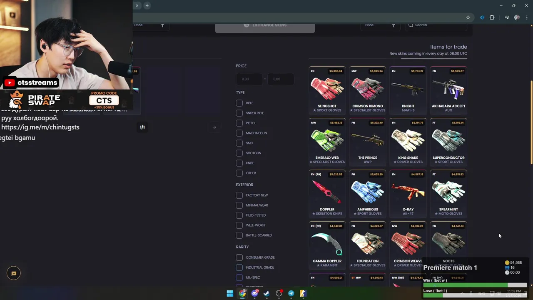Close the current browser tab
The width and height of the screenshot is (533, 300).
[x=137, y=5]
